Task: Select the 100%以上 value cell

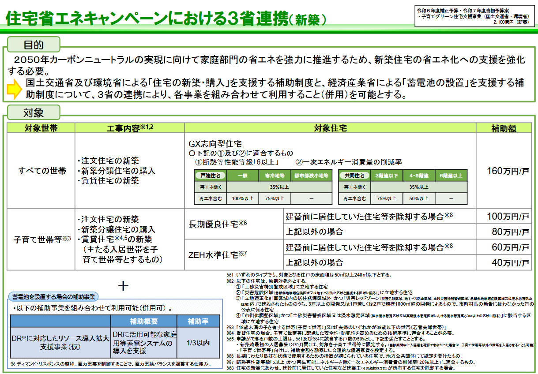Action: point(242,198)
